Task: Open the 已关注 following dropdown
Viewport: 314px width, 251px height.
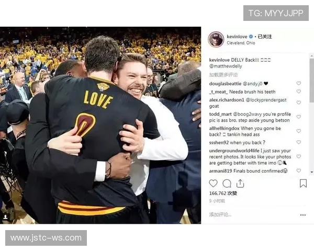Action: [x=265, y=37]
